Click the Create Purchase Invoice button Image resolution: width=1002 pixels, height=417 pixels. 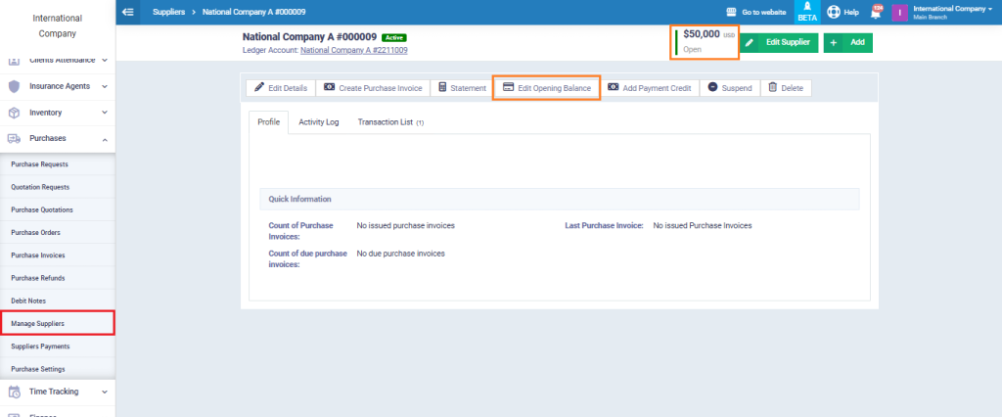(373, 88)
